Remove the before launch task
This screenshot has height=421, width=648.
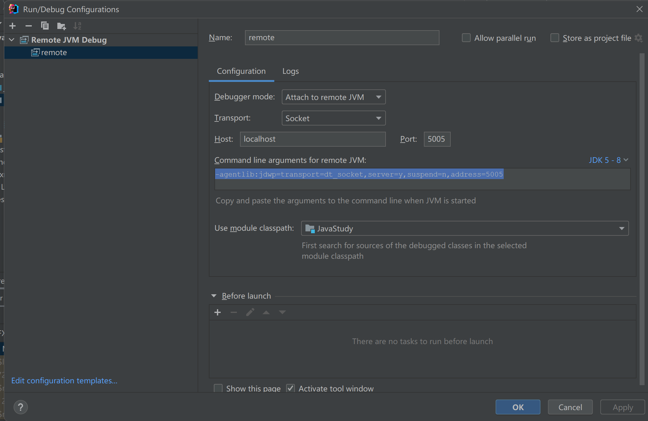[234, 312]
